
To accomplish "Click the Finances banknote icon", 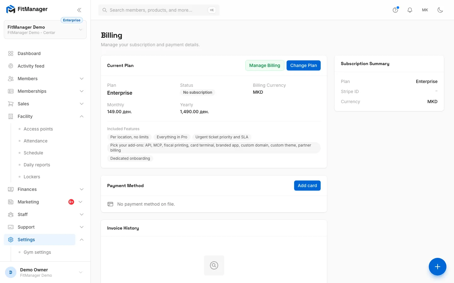I will coord(11,189).
